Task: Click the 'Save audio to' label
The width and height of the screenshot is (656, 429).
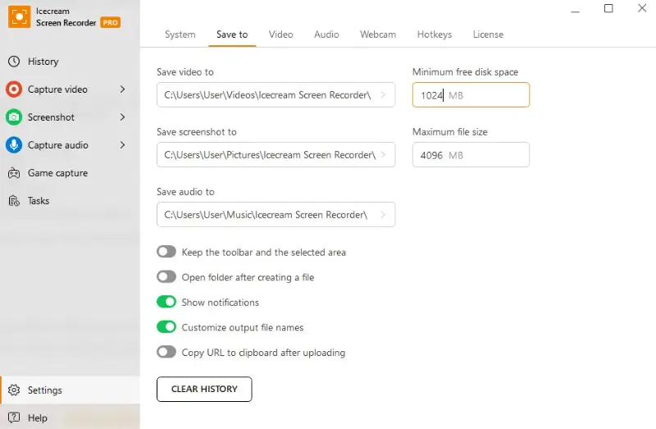Action: coord(185,192)
